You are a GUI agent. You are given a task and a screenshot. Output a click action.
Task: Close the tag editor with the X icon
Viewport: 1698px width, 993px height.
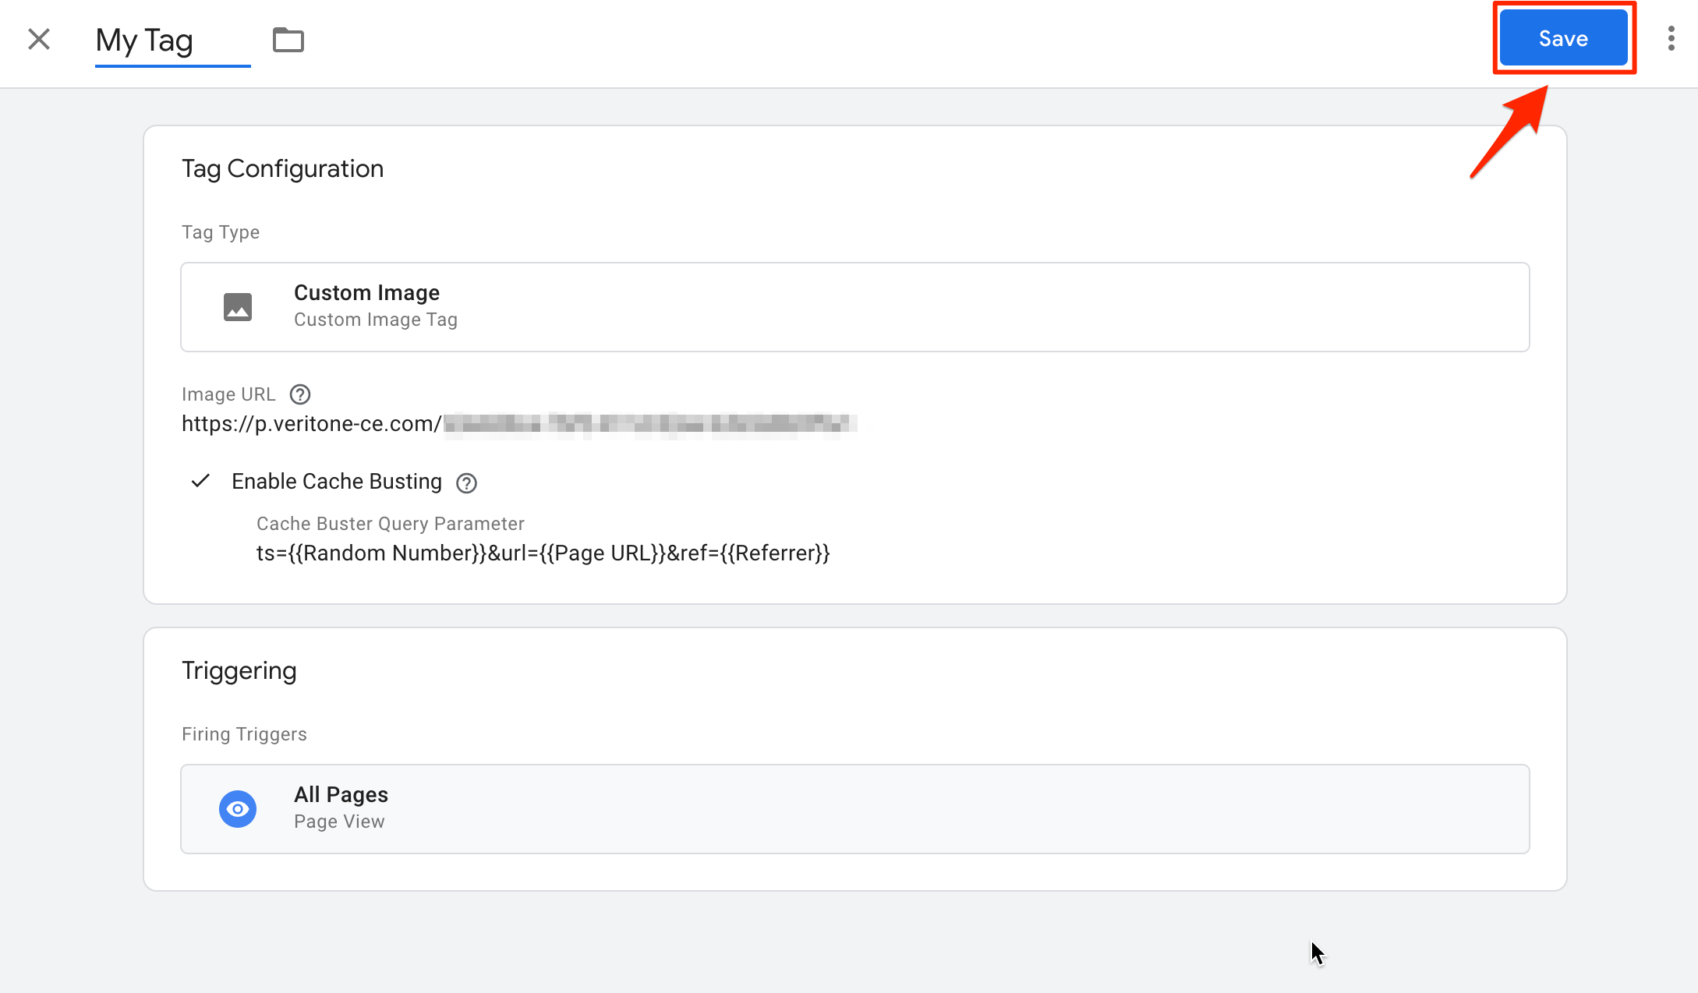click(38, 38)
